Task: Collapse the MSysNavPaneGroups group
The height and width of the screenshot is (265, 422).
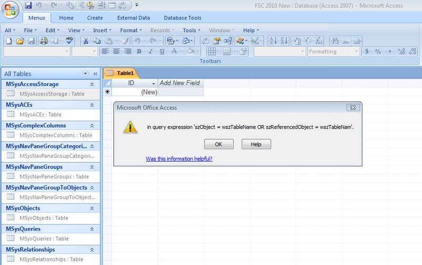Action: click(x=92, y=167)
